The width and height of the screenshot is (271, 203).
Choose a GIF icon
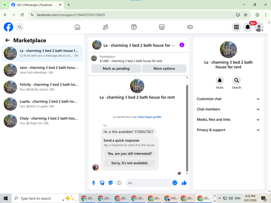tap(119, 183)
